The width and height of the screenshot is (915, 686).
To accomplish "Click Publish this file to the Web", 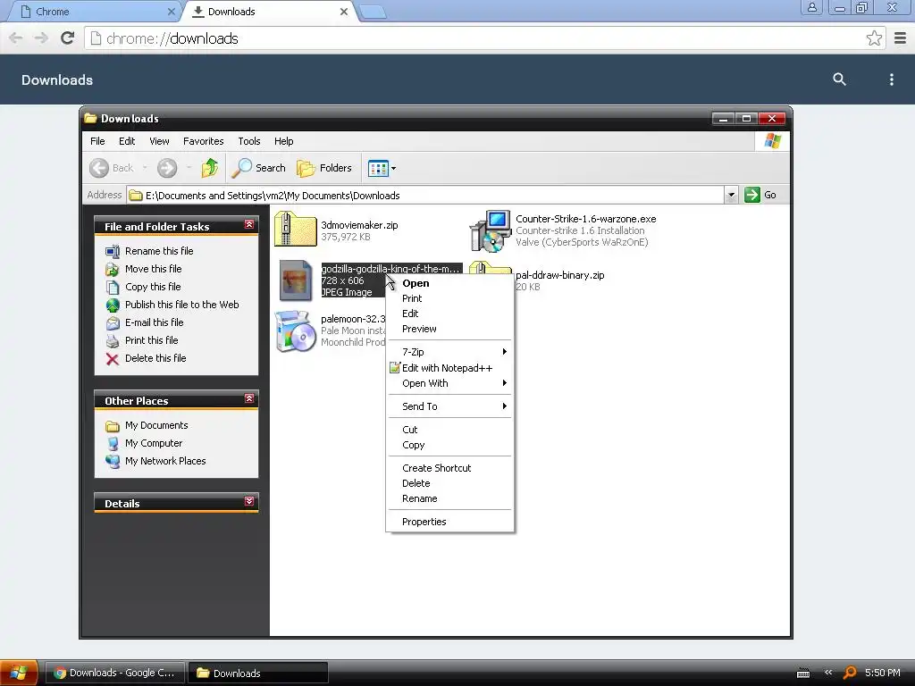I will coord(181,305).
